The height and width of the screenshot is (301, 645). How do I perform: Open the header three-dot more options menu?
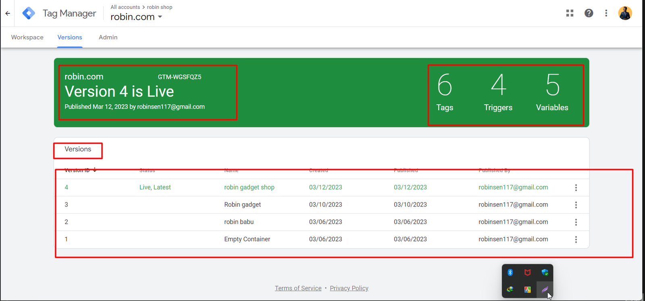point(606,13)
